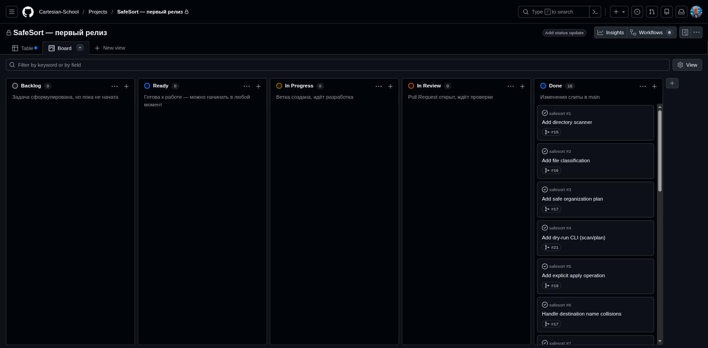Image resolution: width=708 pixels, height=348 pixels.
Task: Open the notifications inbox icon
Action: tap(681, 12)
